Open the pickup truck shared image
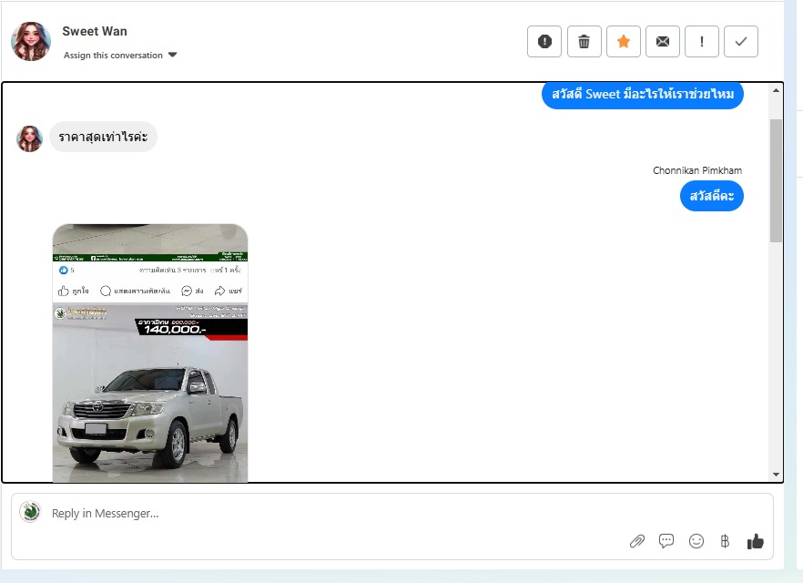Image resolution: width=803 pixels, height=583 pixels. pos(150,353)
